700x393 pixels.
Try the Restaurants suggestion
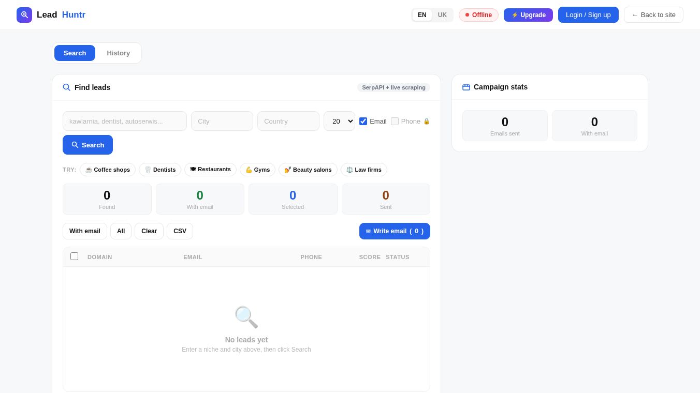210,170
